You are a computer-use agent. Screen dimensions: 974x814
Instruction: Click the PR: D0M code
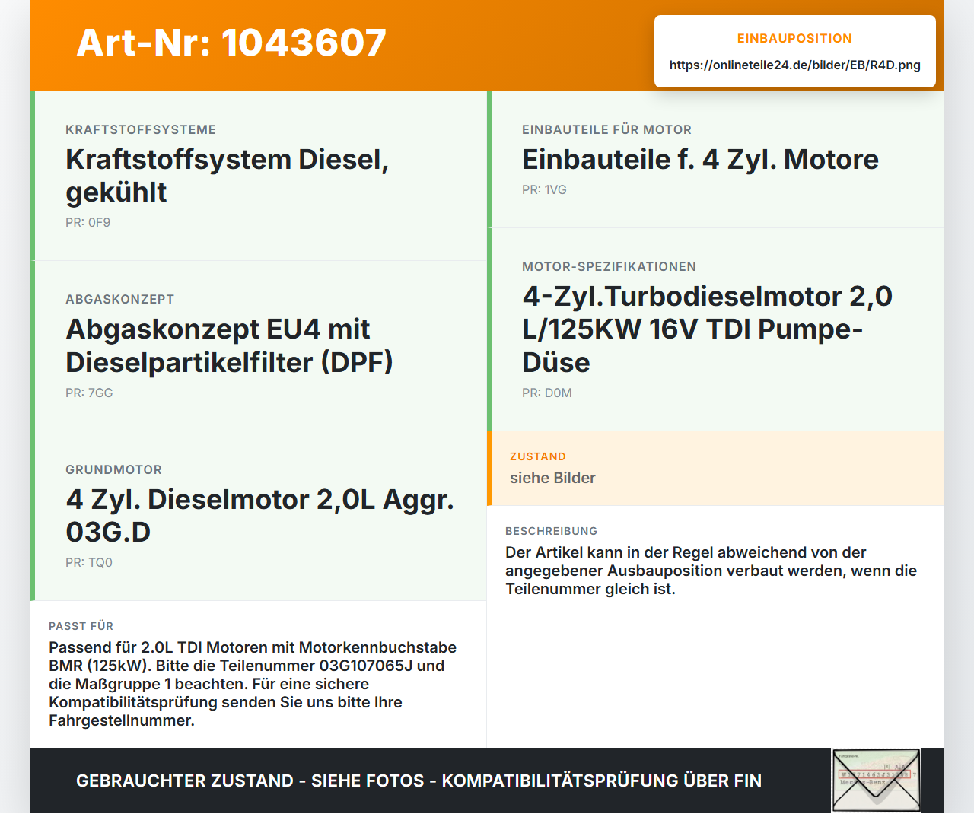547,393
